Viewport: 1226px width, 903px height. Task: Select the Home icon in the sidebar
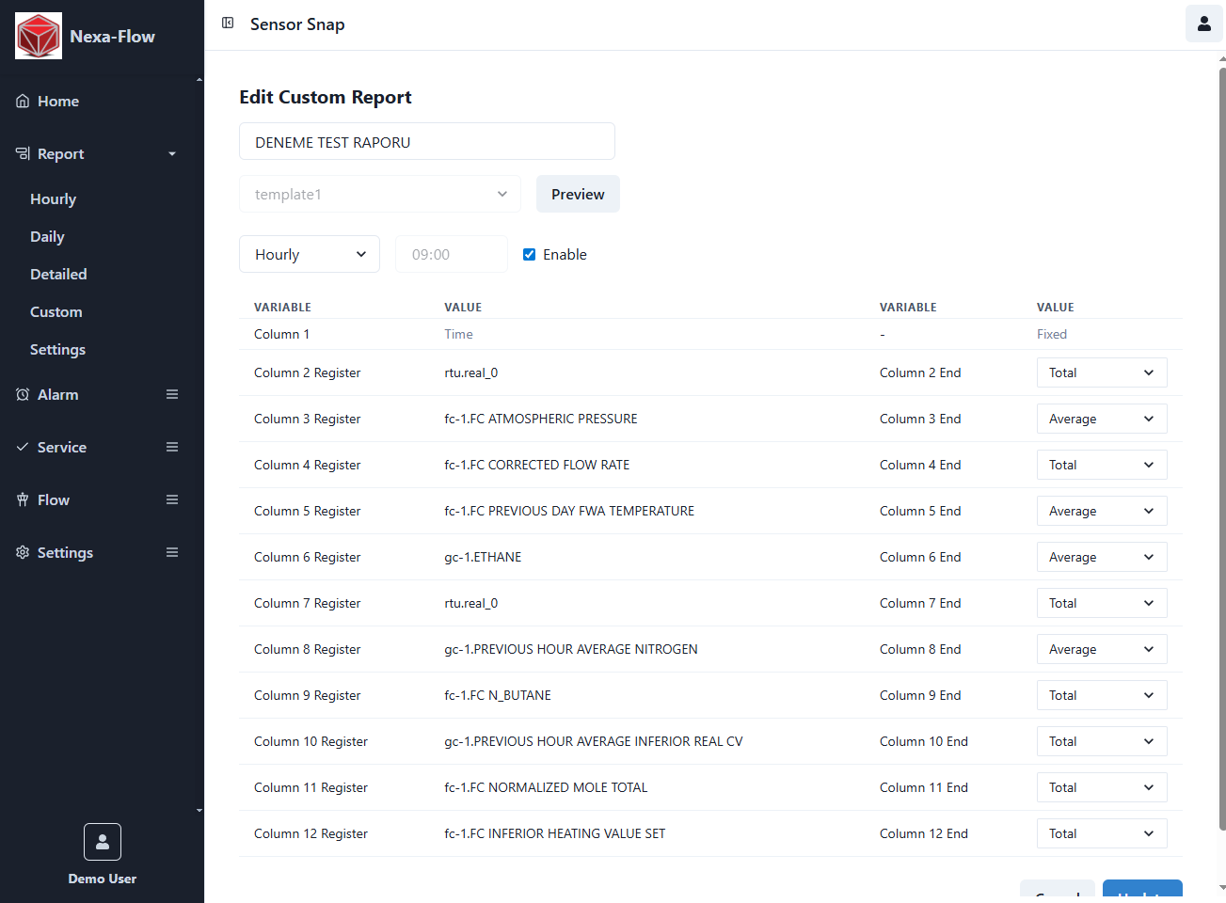22,101
